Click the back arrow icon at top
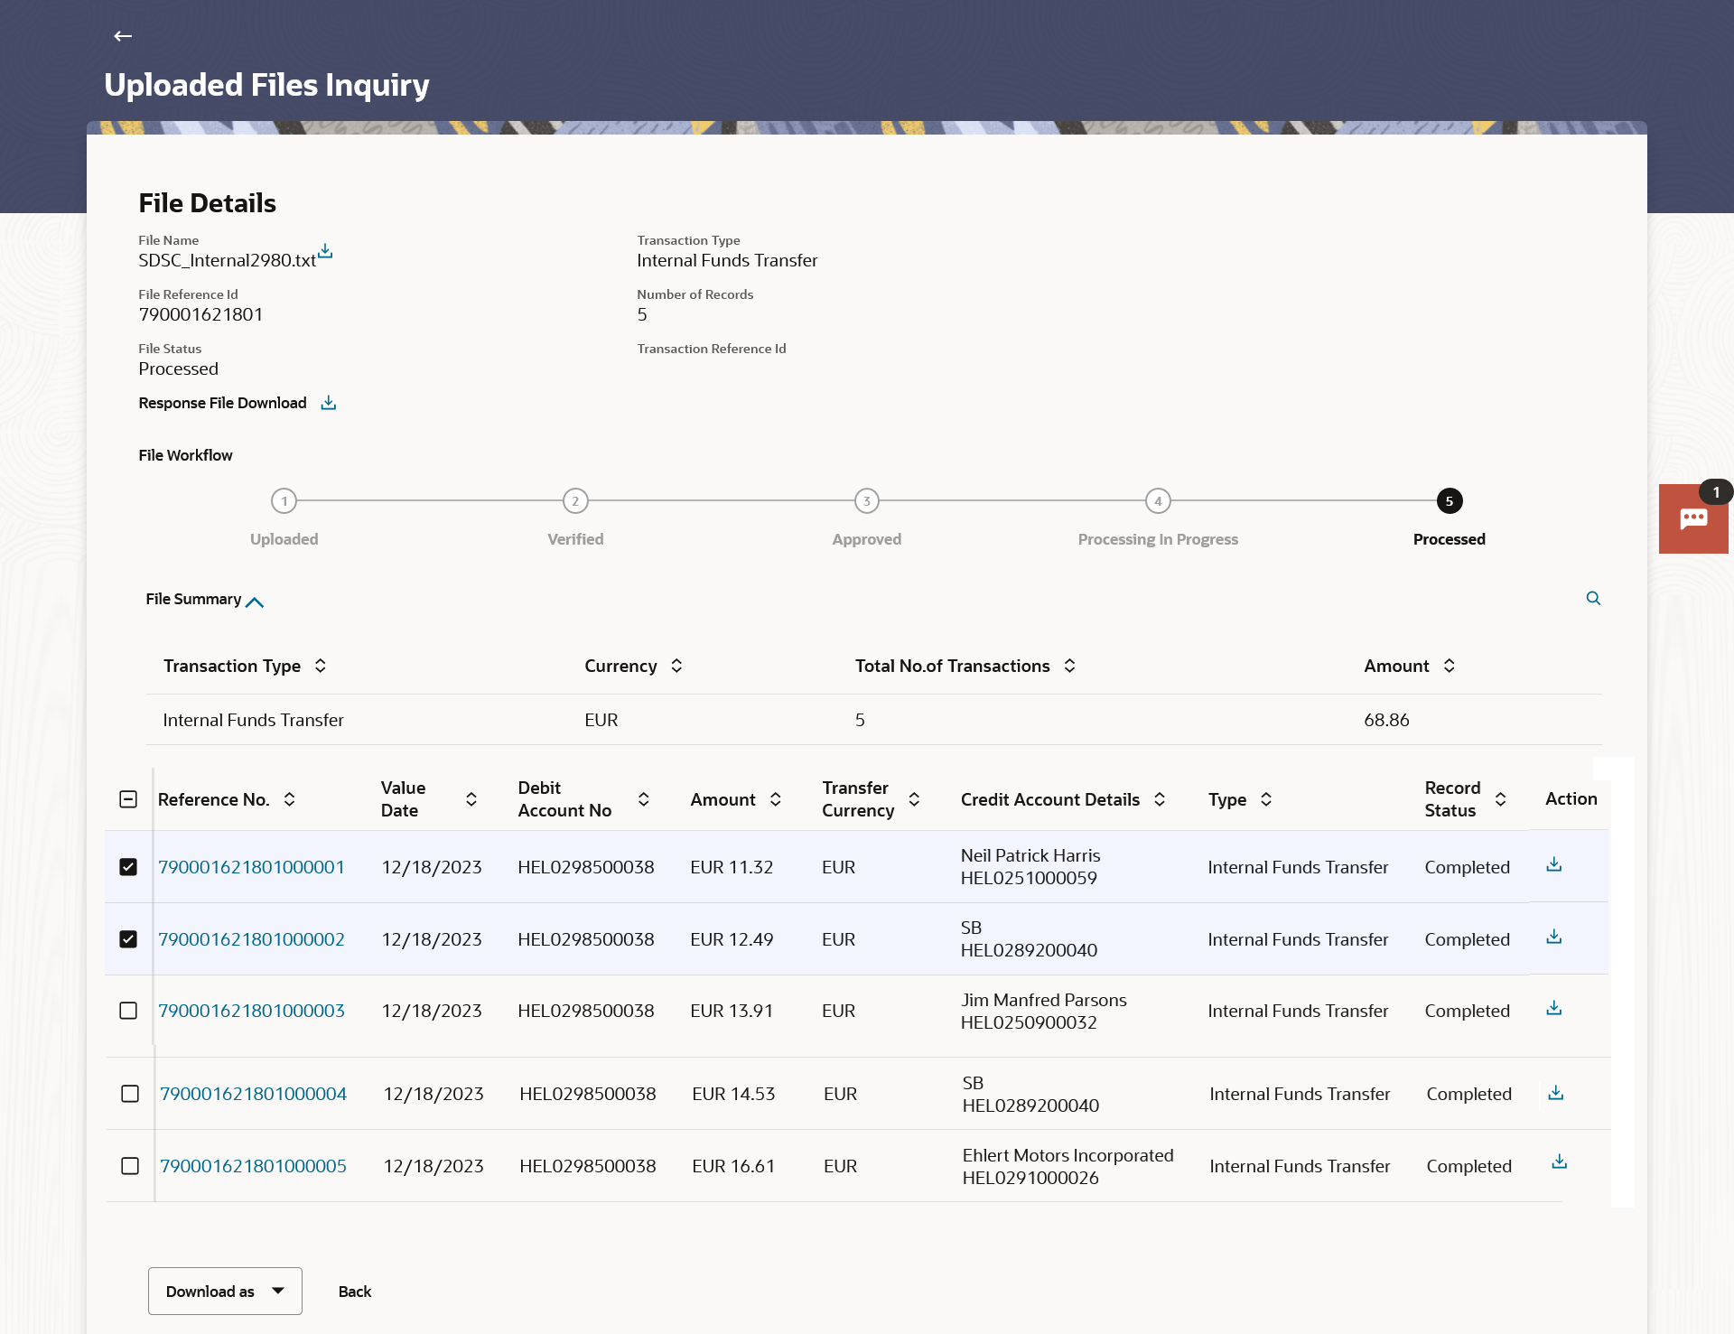The width and height of the screenshot is (1734, 1334). click(x=123, y=36)
